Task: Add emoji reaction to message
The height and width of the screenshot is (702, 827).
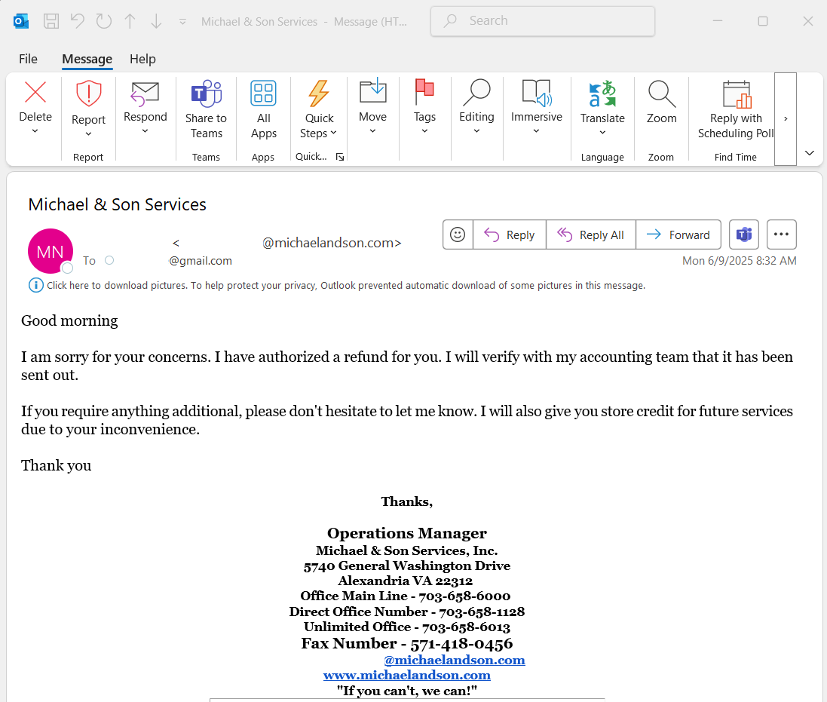Action: (458, 235)
